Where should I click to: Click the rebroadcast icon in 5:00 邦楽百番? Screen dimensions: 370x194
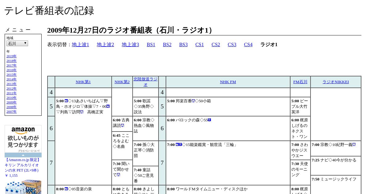click(193, 101)
